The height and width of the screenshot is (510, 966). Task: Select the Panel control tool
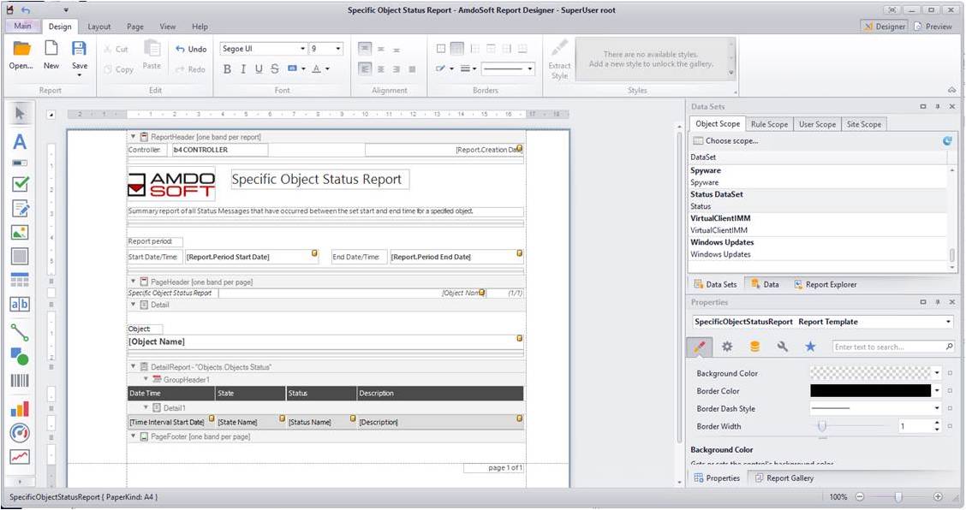click(20, 256)
